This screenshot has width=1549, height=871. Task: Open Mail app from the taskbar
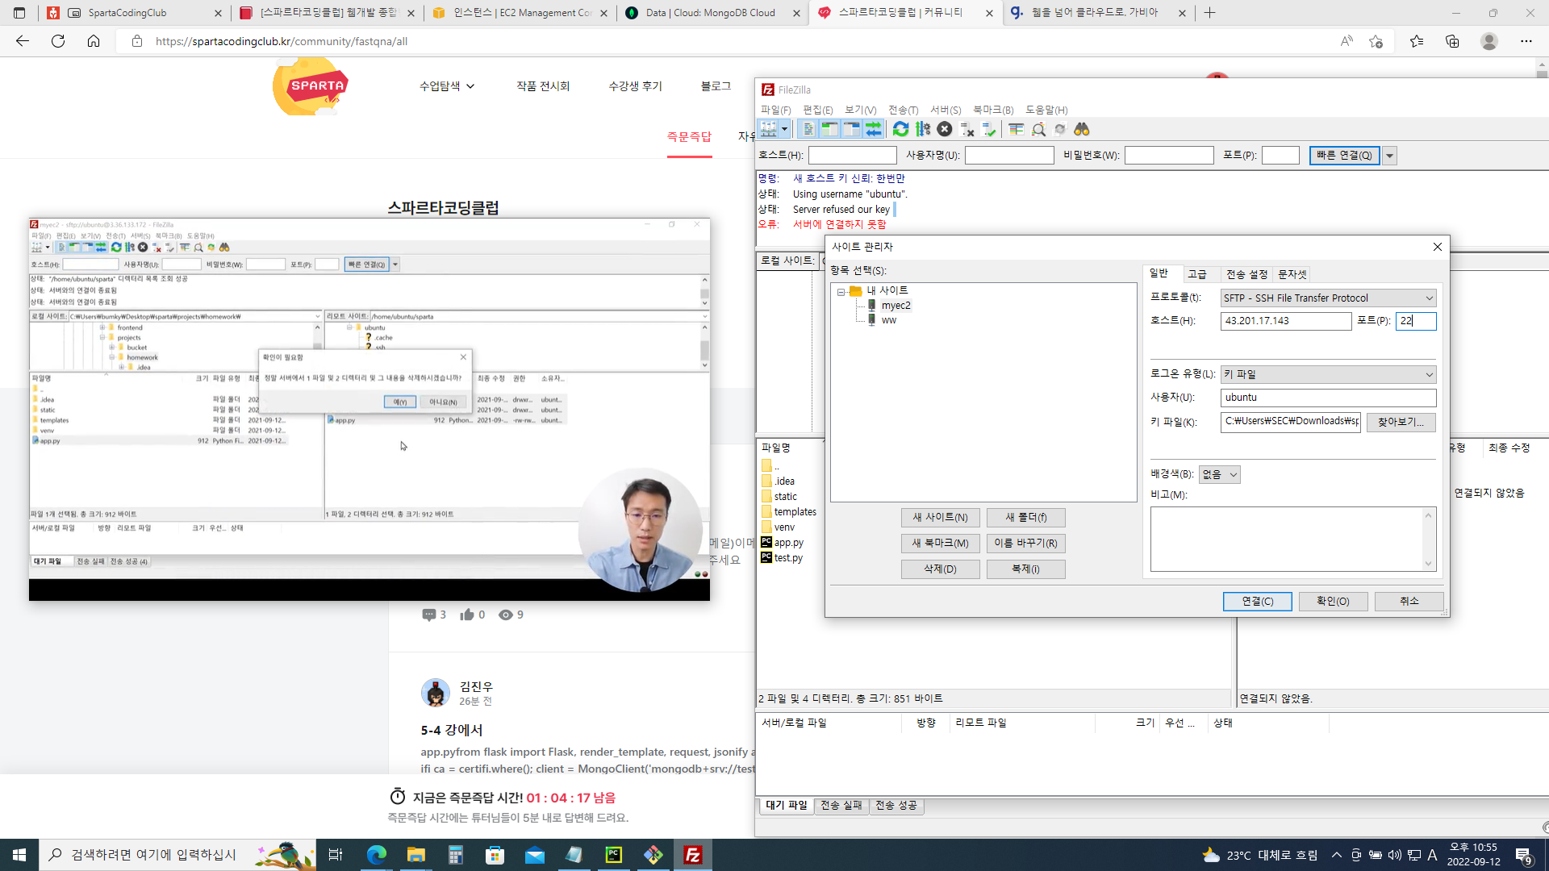tap(535, 855)
